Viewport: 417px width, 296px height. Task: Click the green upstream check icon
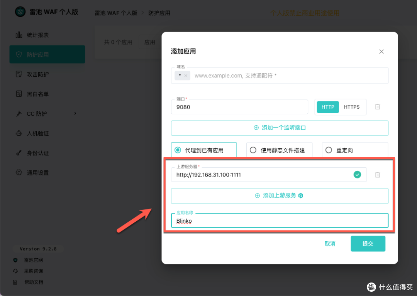click(357, 175)
